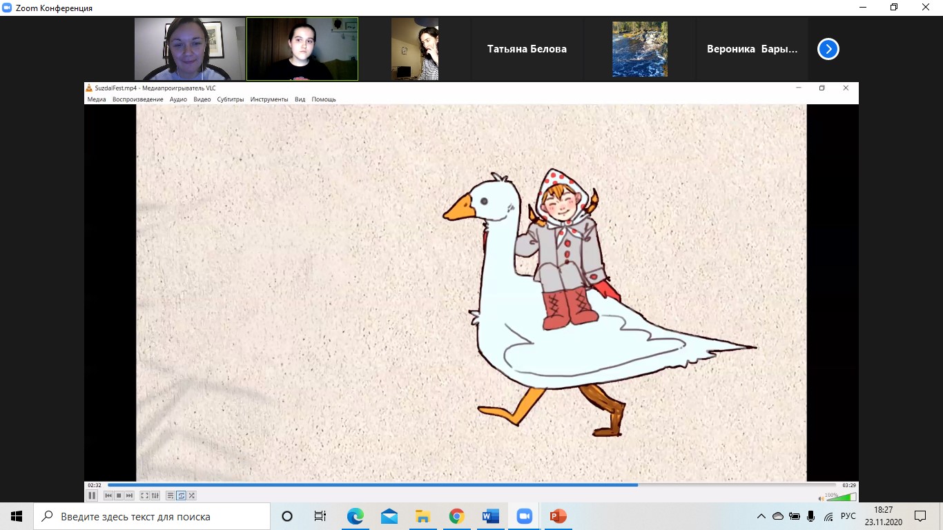Select the woman in striped shirt video
943x530 pixels.
415,49
